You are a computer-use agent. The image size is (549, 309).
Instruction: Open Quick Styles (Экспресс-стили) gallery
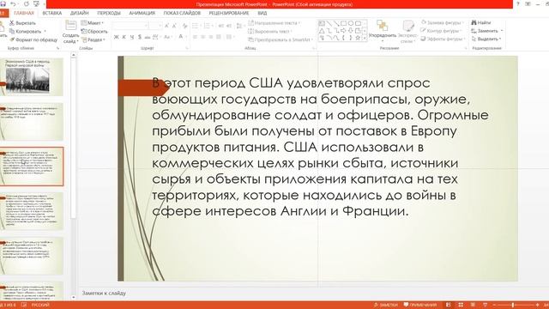click(407, 31)
